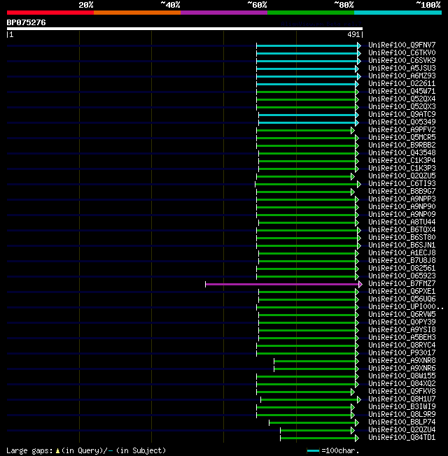Click the purple ~60% legend segment
Viewport: 448px width, 456px height.
point(224,13)
